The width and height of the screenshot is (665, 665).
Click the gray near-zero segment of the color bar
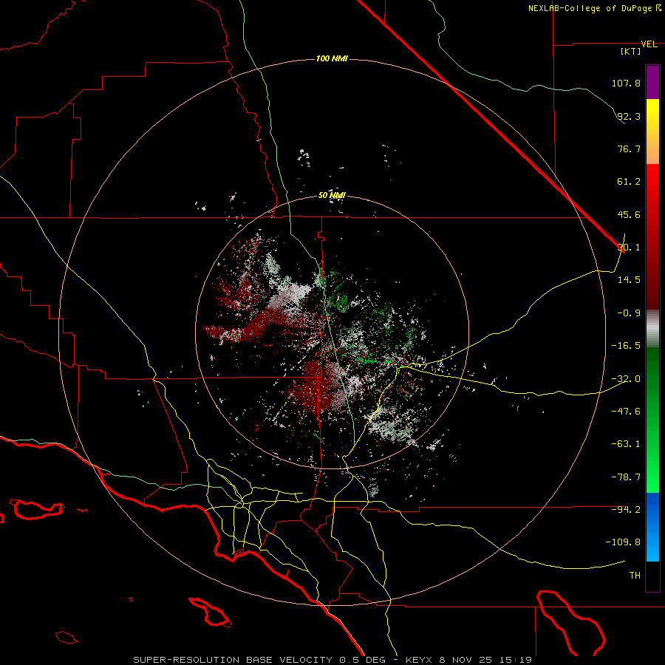[x=652, y=329]
